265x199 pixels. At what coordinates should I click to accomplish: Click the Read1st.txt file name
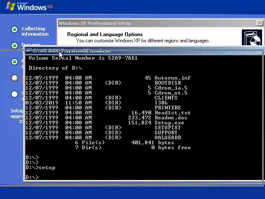(172, 113)
